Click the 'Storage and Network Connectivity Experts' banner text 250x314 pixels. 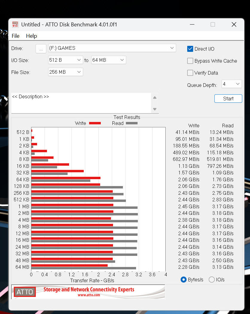pyautogui.click(x=89, y=289)
